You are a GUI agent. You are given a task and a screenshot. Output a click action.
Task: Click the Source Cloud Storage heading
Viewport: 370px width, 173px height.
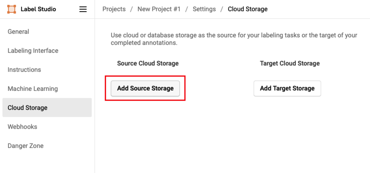click(148, 63)
